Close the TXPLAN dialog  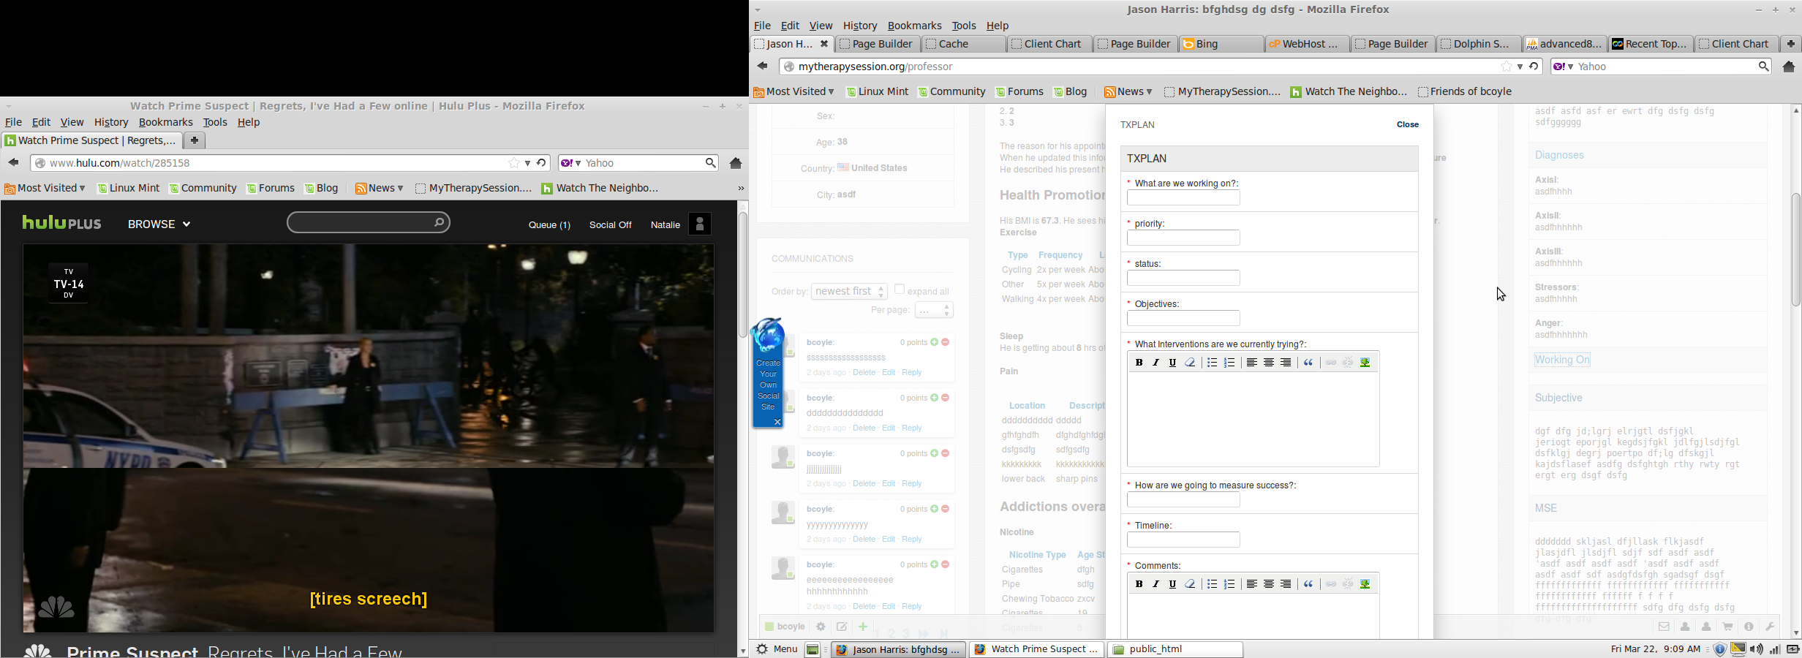[1407, 125]
